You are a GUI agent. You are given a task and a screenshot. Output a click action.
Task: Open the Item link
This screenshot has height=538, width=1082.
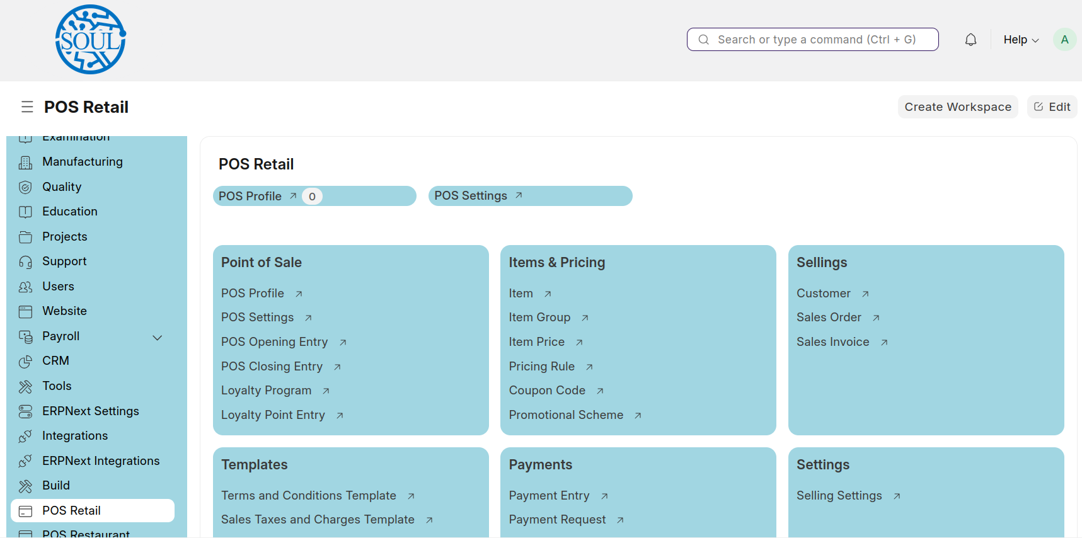tap(521, 294)
